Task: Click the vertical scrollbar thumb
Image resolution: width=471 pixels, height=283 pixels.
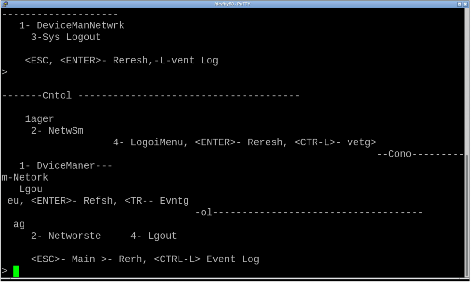Action: [x=467, y=215]
